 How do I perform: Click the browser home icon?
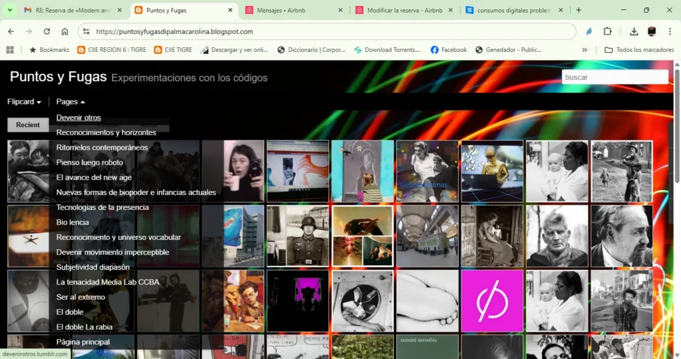[65, 31]
